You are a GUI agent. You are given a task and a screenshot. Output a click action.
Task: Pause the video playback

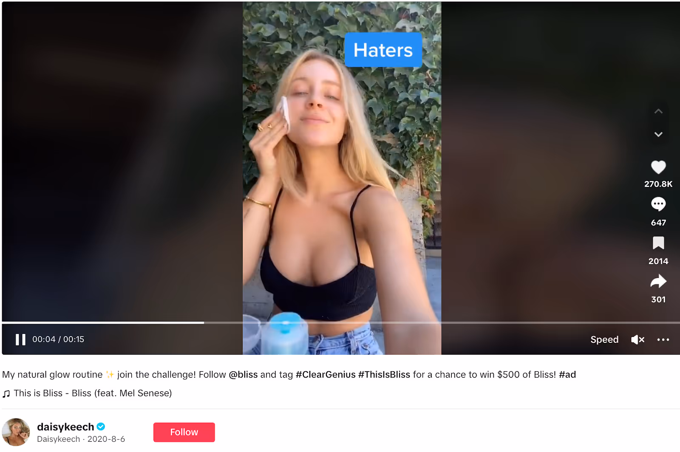tap(20, 339)
